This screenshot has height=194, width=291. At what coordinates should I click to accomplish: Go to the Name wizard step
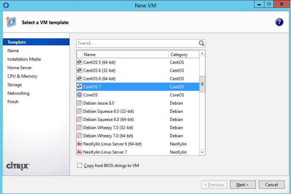coord(13,51)
